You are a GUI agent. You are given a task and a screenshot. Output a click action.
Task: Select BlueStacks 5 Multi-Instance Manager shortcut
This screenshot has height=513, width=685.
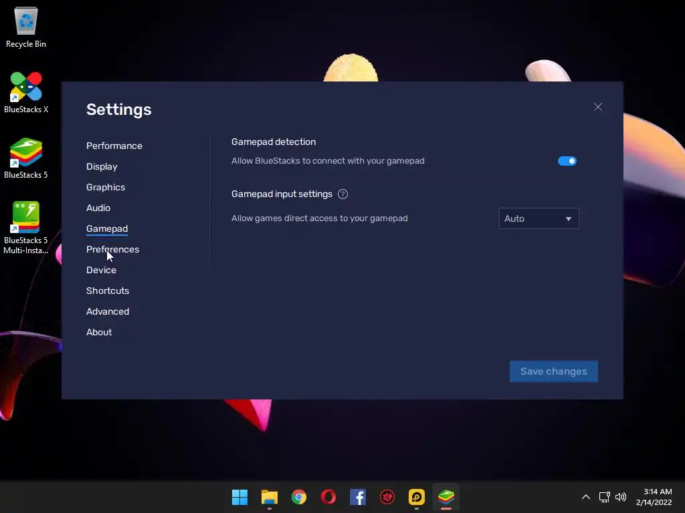pos(26,227)
